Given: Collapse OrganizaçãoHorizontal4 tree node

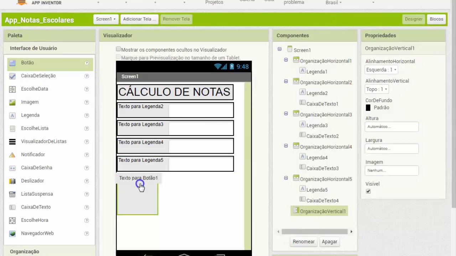Looking at the screenshot, I should point(286,146).
